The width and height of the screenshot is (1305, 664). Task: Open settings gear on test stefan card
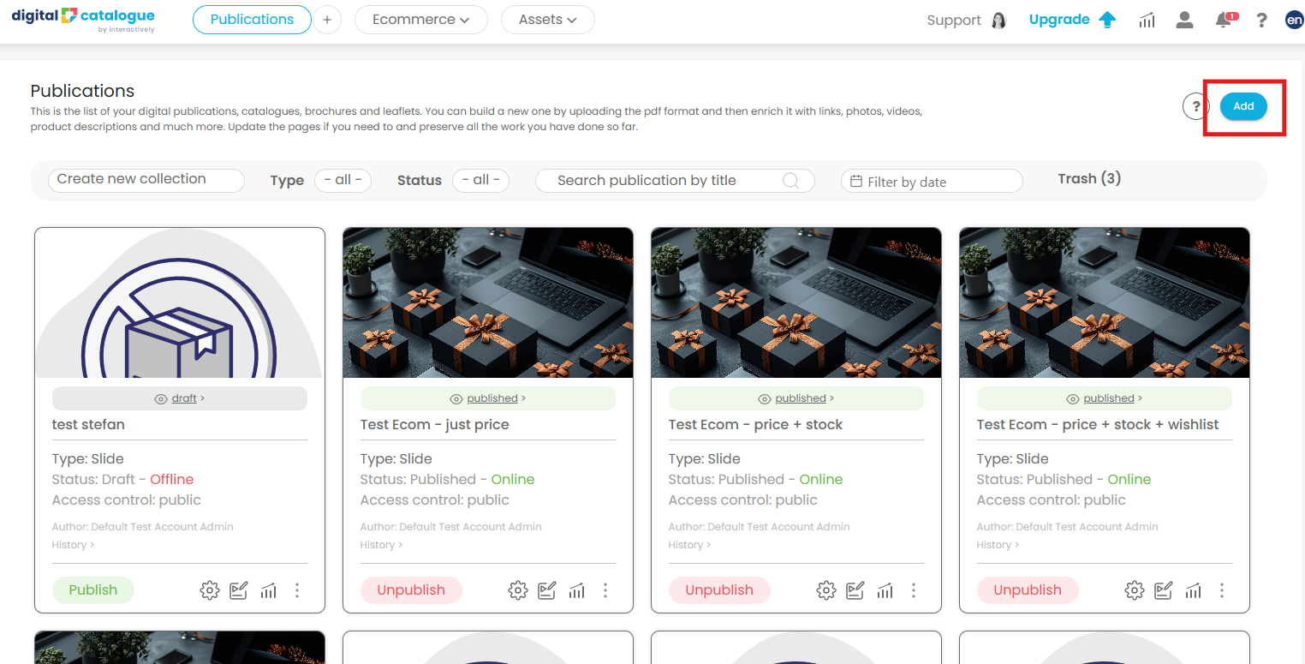[x=209, y=590]
